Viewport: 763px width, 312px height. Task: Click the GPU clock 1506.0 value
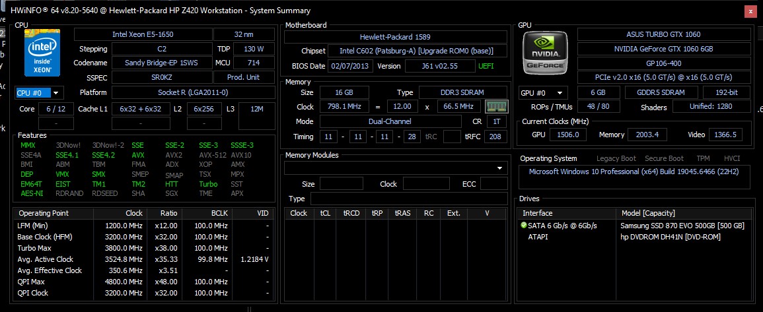(x=567, y=135)
